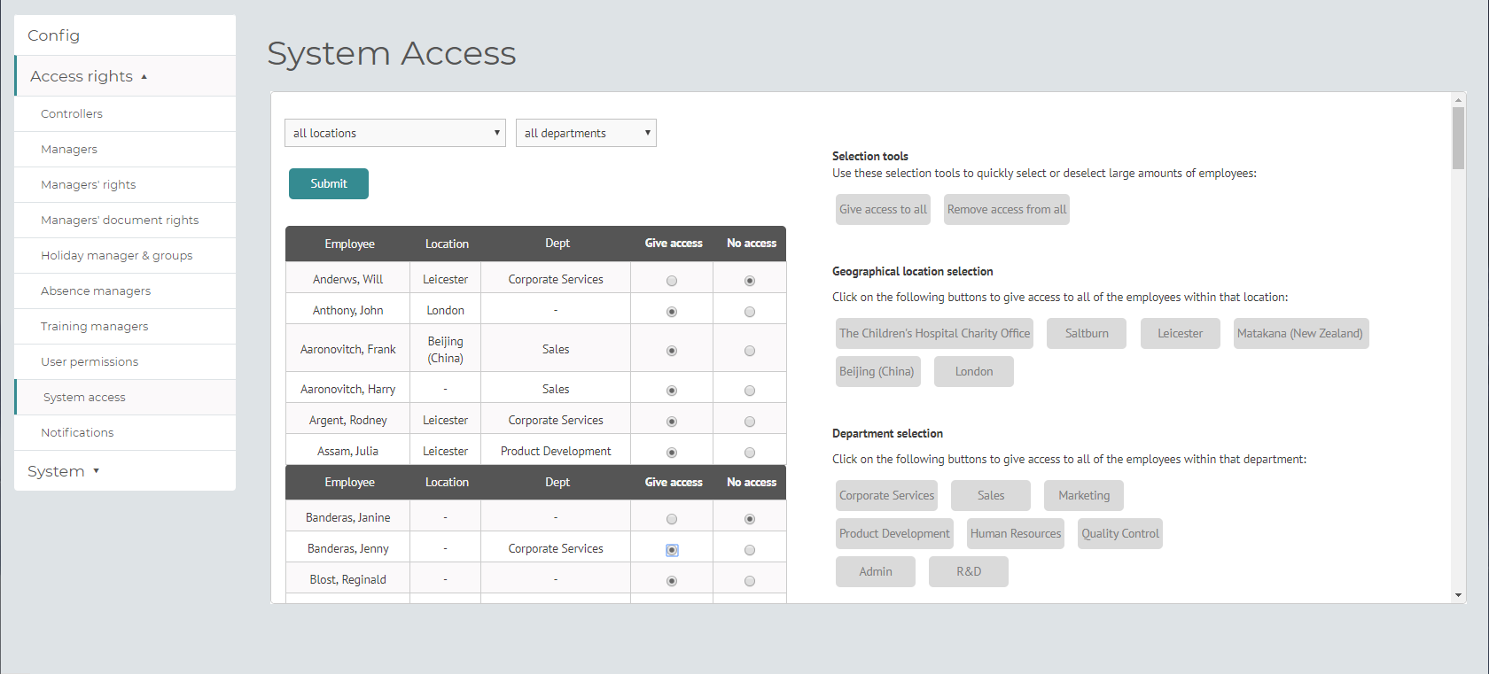Open Config in the sidebar
The height and width of the screenshot is (674, 1489).
[125, 35]
